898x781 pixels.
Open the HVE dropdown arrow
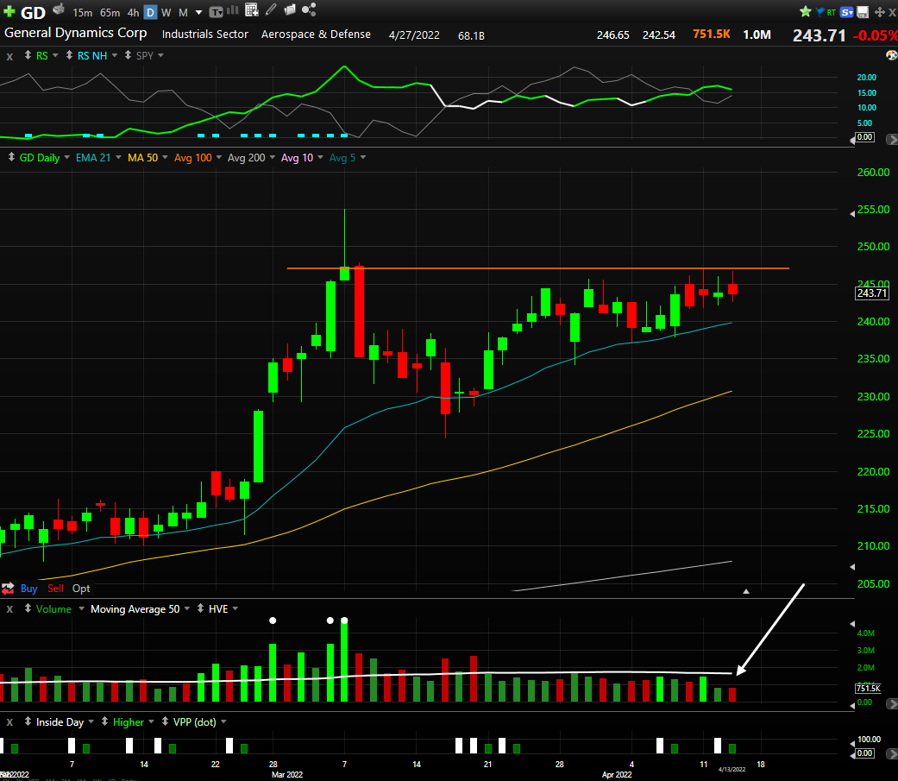click(x=235, y=608)
